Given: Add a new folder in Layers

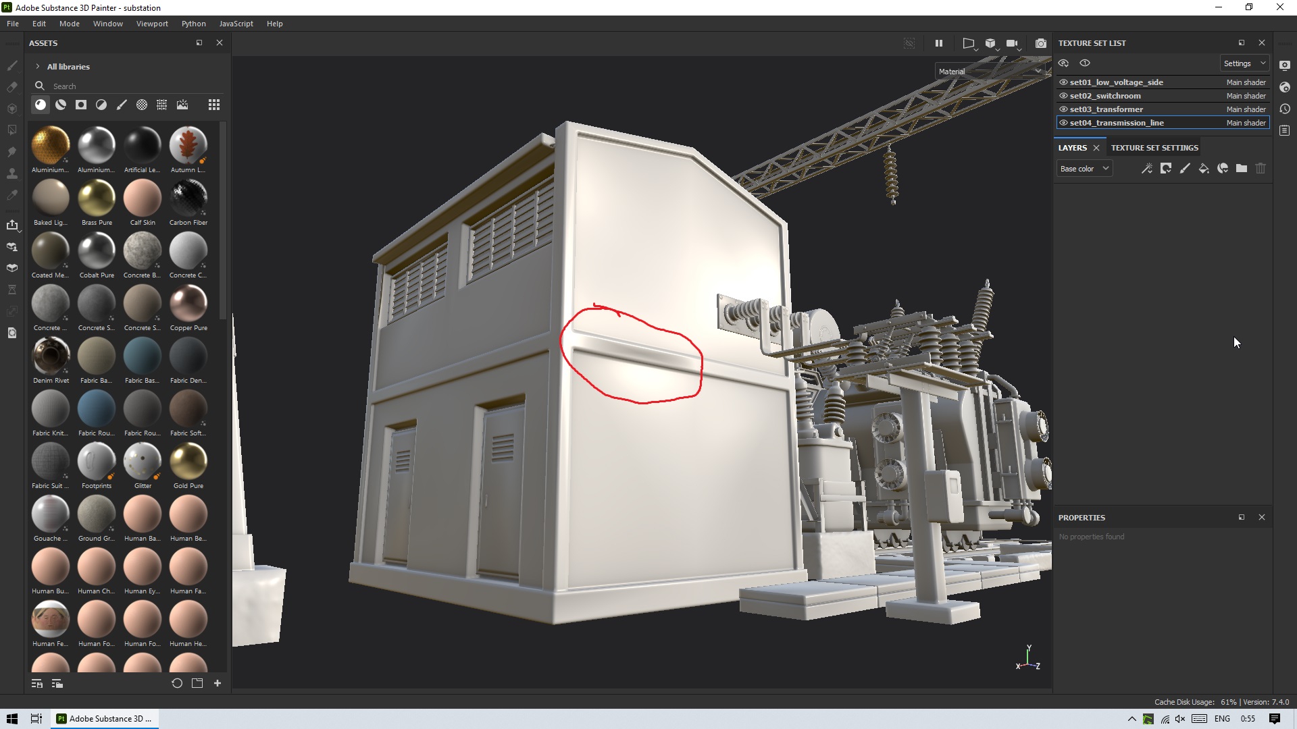Looking at the screenshot, I should click(1242, 169).
